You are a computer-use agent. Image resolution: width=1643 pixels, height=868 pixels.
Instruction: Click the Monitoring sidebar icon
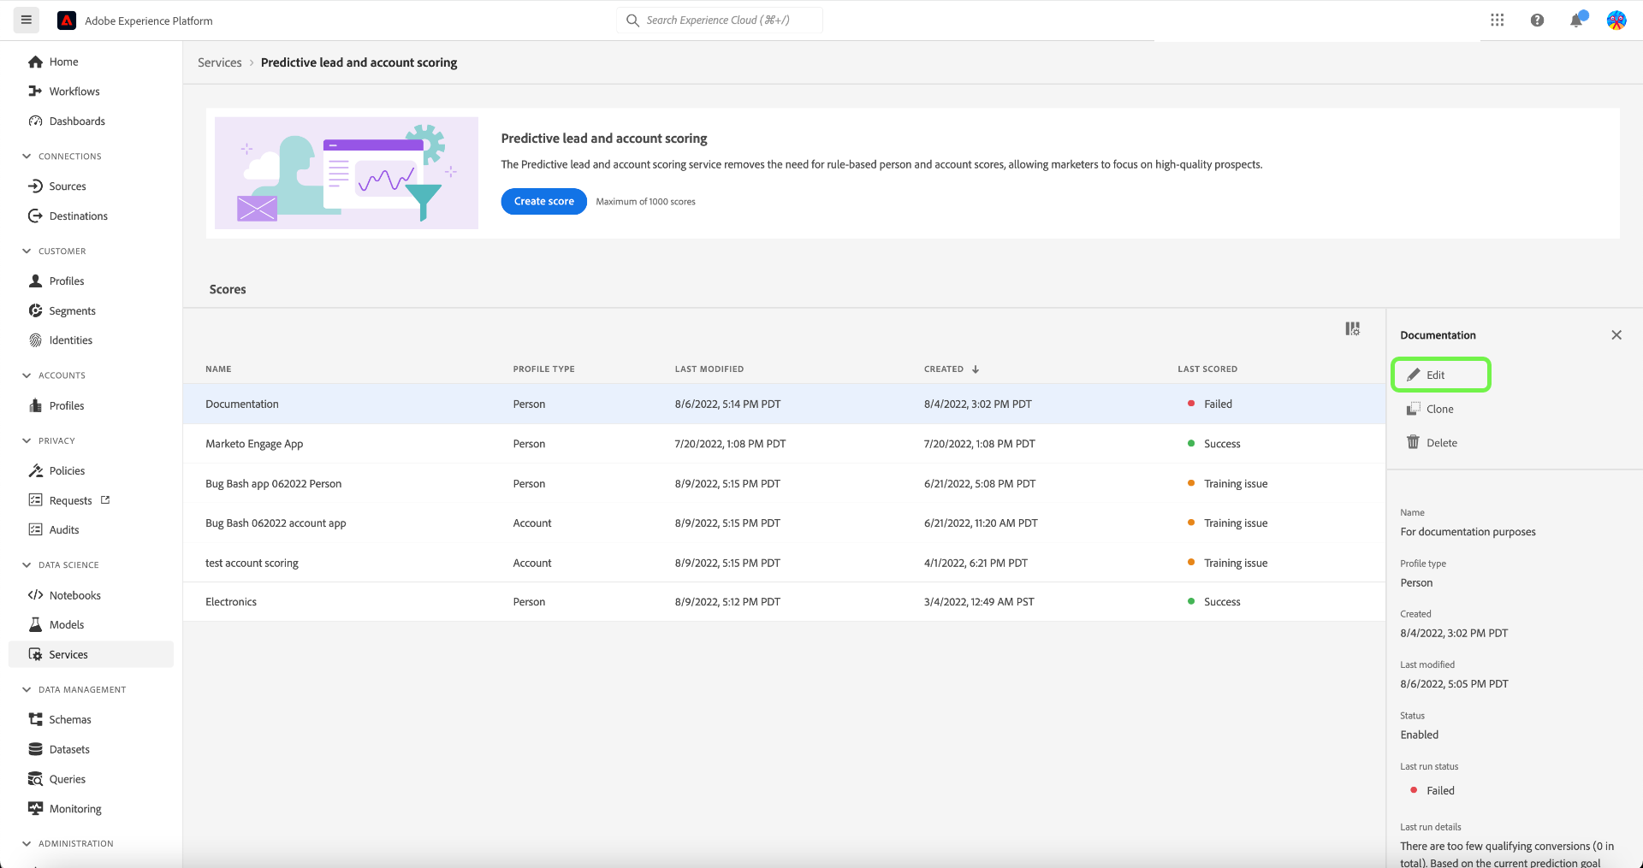[35, 809]
